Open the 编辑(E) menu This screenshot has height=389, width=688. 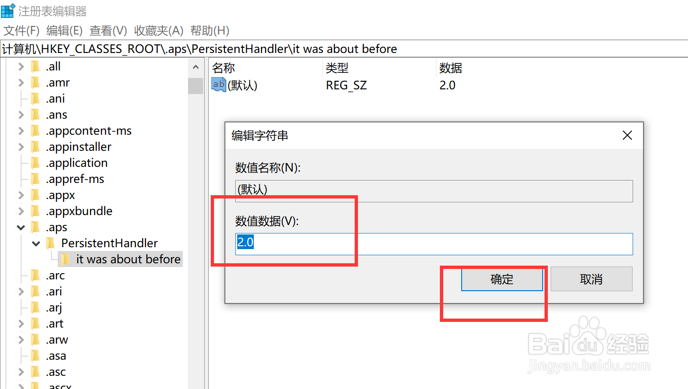(x=64, y=31)
